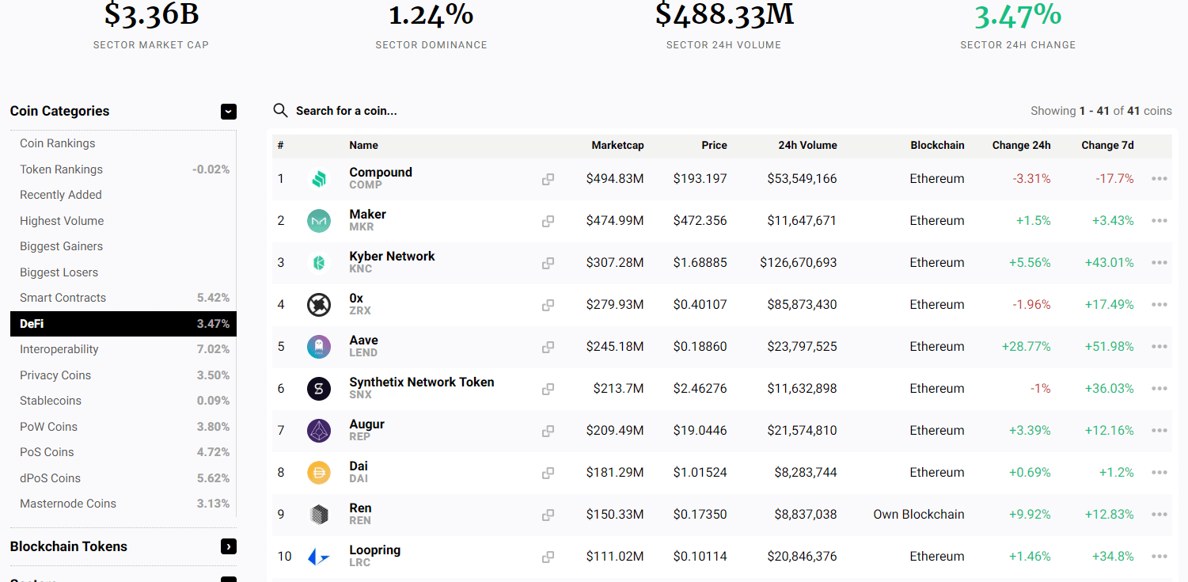The width and height of the screenshot is (1188, 582).
Task: Open dPoS Coins category
Action: [x=50, y=478]
